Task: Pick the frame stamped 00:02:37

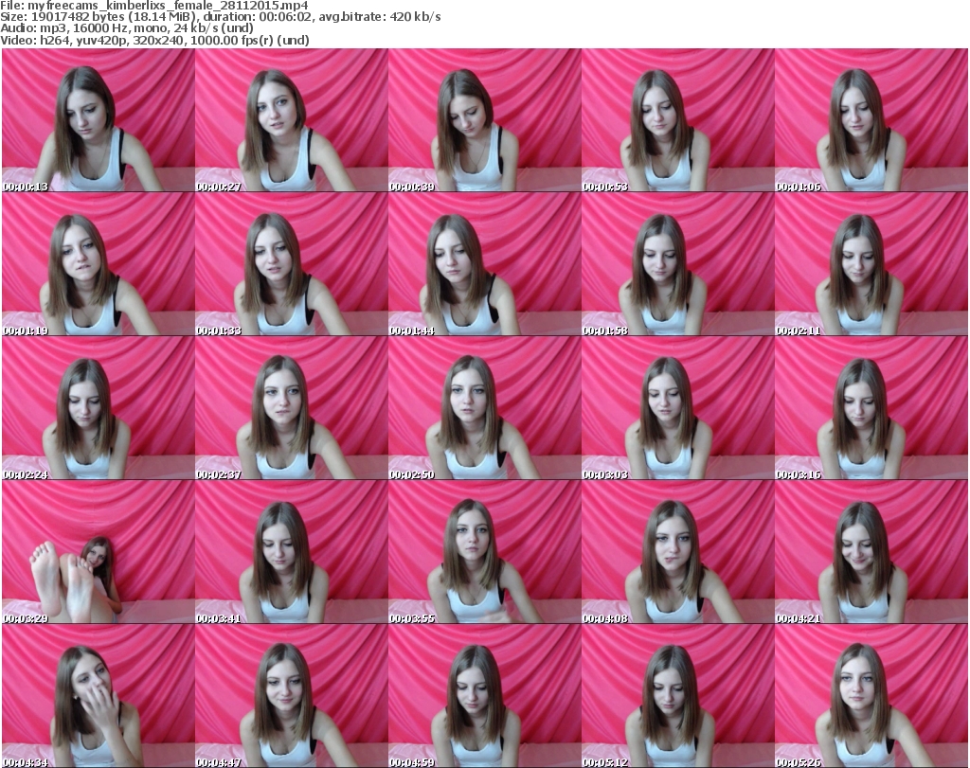Action: (x=292, y=408)
